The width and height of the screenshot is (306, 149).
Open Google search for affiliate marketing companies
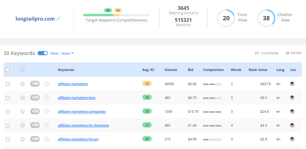(x=47, y=112)
